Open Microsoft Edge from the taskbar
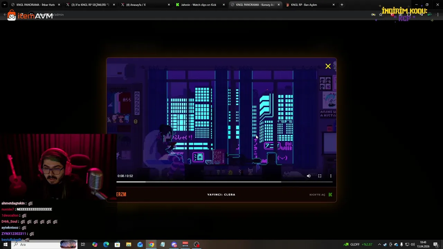 tap(106, 245)
